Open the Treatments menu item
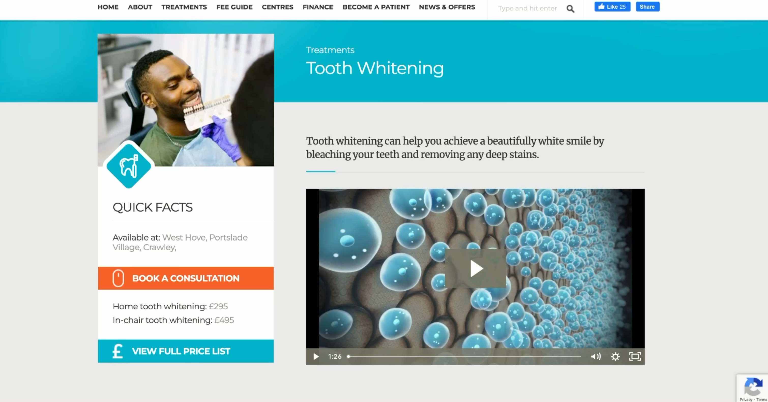This screenshot has height=402, width=768. (184, 7)
